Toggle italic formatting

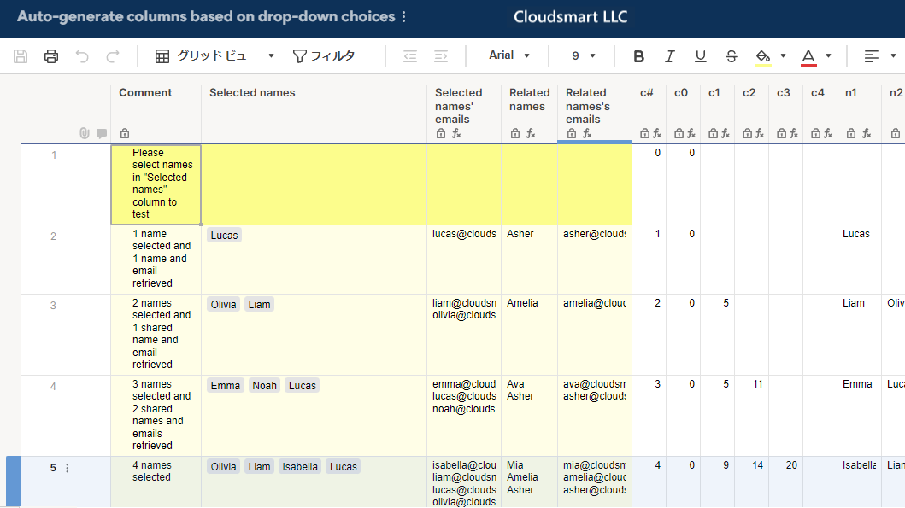click(x=669, y=55)
